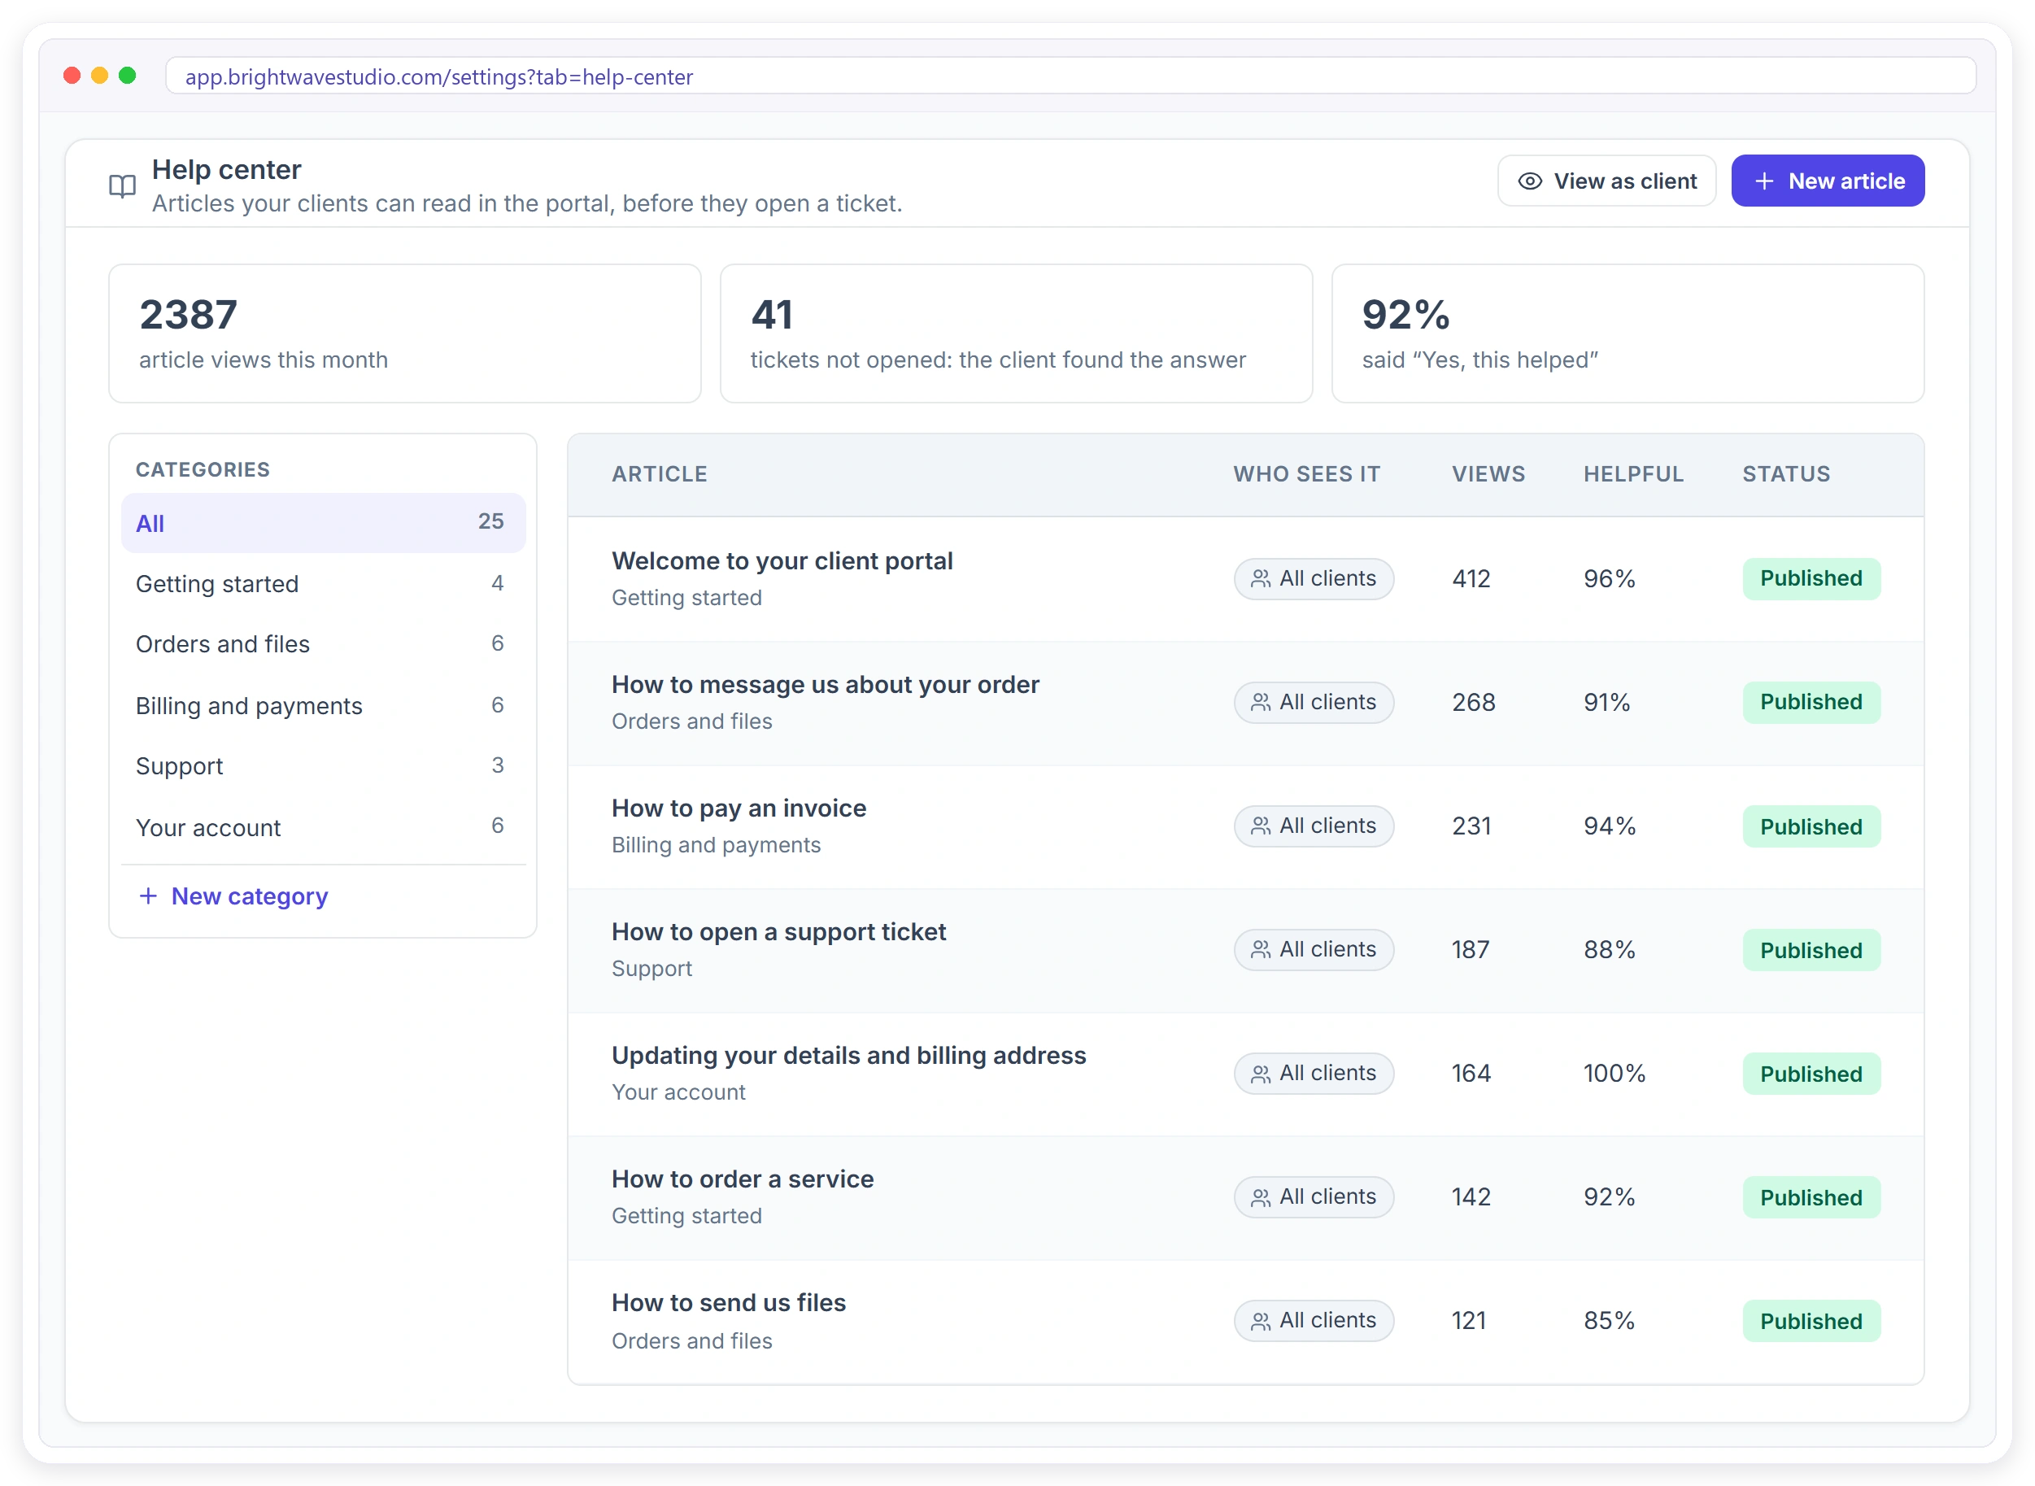Image resolution: width=2035 pixels, height=1486 pixels.
Task: Click people icon in Welcome to your client portal row
Action: [x=1261, y=578]
